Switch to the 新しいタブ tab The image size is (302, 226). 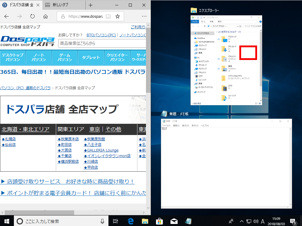click(64, 5)
